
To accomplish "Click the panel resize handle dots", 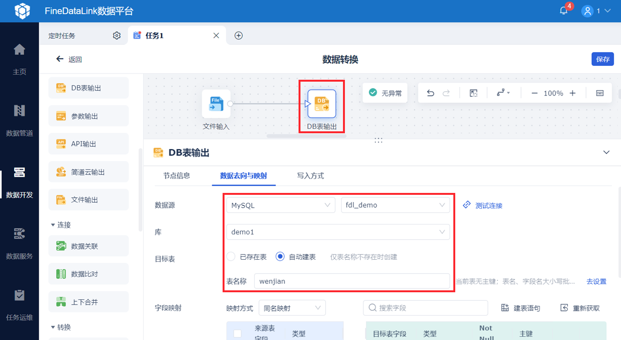I will coord(378,140).
